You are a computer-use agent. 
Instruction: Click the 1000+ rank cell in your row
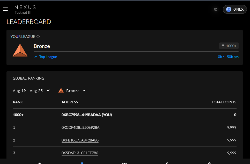(18, 115)
